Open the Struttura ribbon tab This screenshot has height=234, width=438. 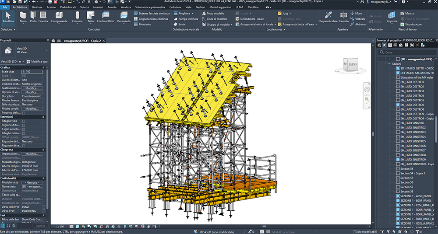37,7
